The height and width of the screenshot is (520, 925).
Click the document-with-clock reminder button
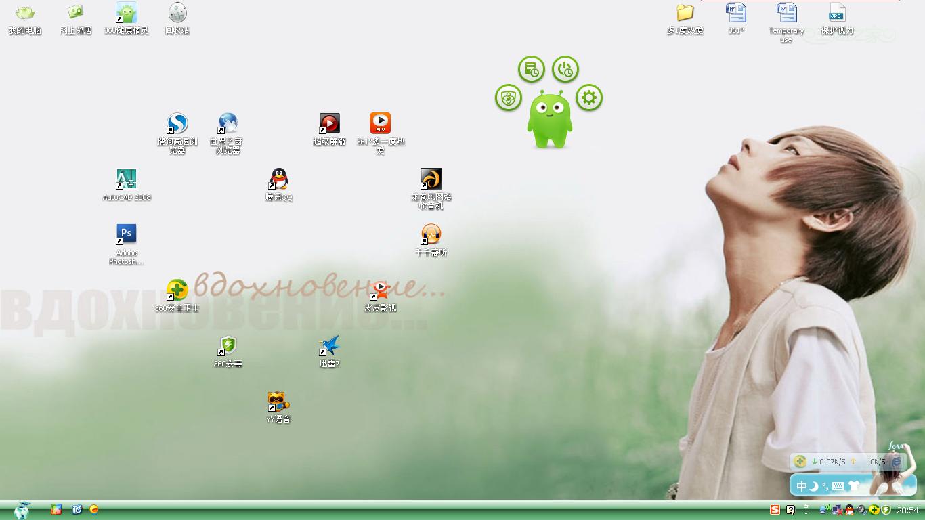532,69
